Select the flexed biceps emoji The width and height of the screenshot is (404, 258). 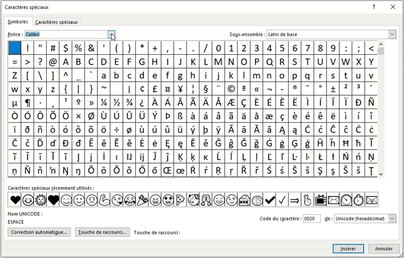point(104,200)
